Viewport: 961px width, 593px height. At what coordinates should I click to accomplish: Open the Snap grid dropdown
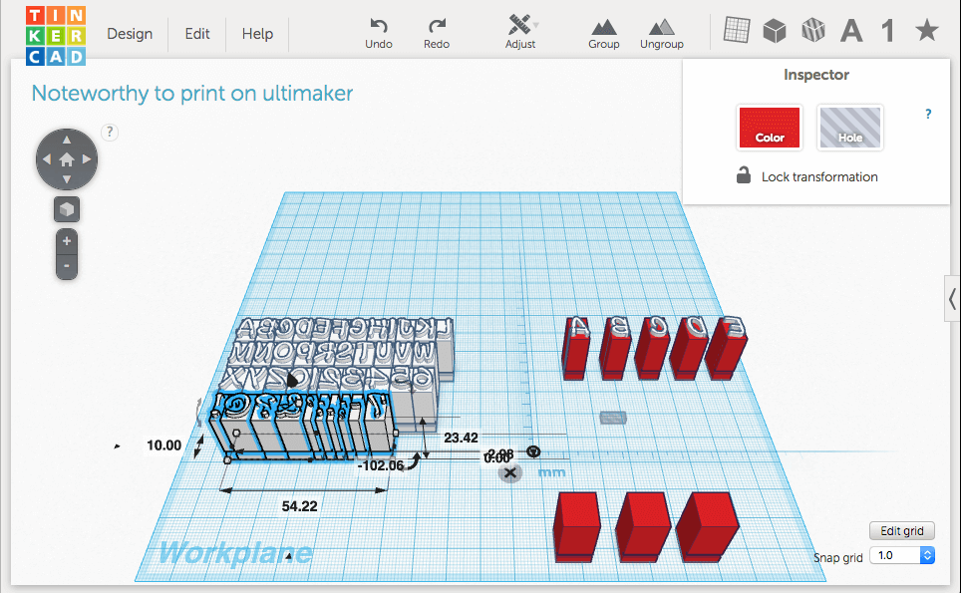click(x=901, y=555)
